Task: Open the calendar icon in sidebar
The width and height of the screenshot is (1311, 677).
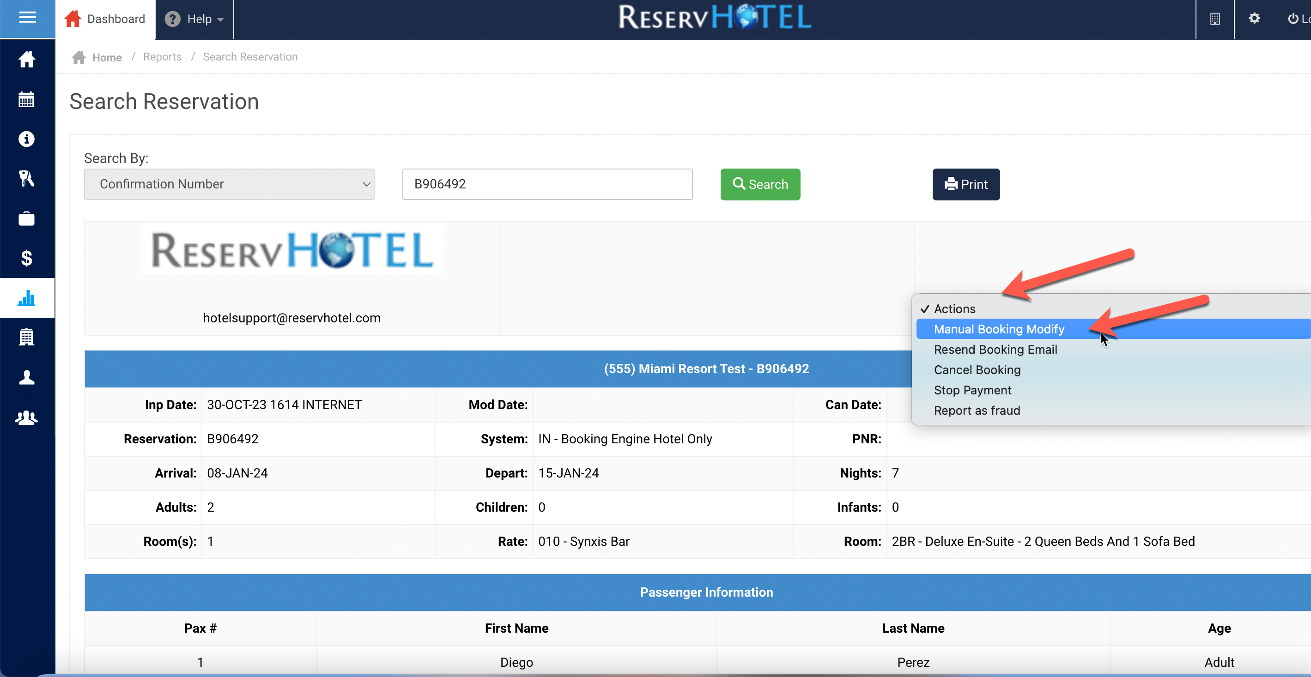Action: pyautogui.click(x=26, y=99)
